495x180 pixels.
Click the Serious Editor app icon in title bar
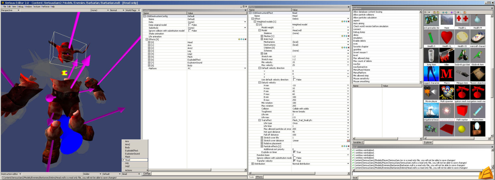tap(2, 2)
